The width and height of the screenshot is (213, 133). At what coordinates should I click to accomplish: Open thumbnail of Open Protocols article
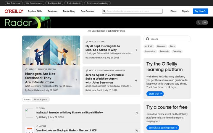[x=30, y=130]
